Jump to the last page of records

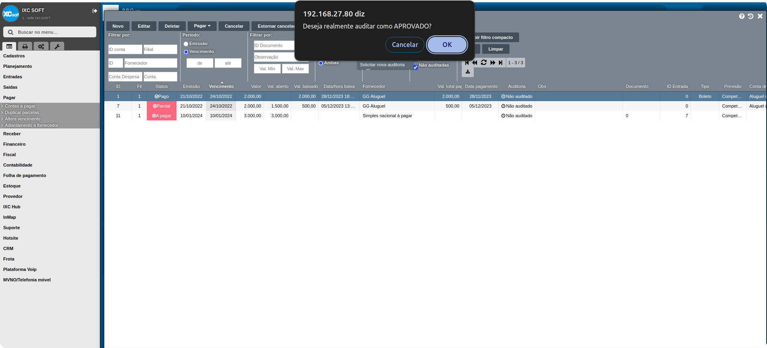501,63
